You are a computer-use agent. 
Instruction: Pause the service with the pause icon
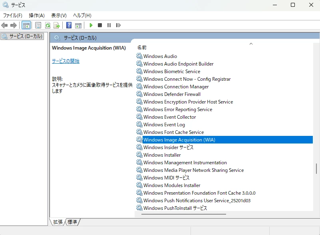pyautogui.click(x=109, y=25)
